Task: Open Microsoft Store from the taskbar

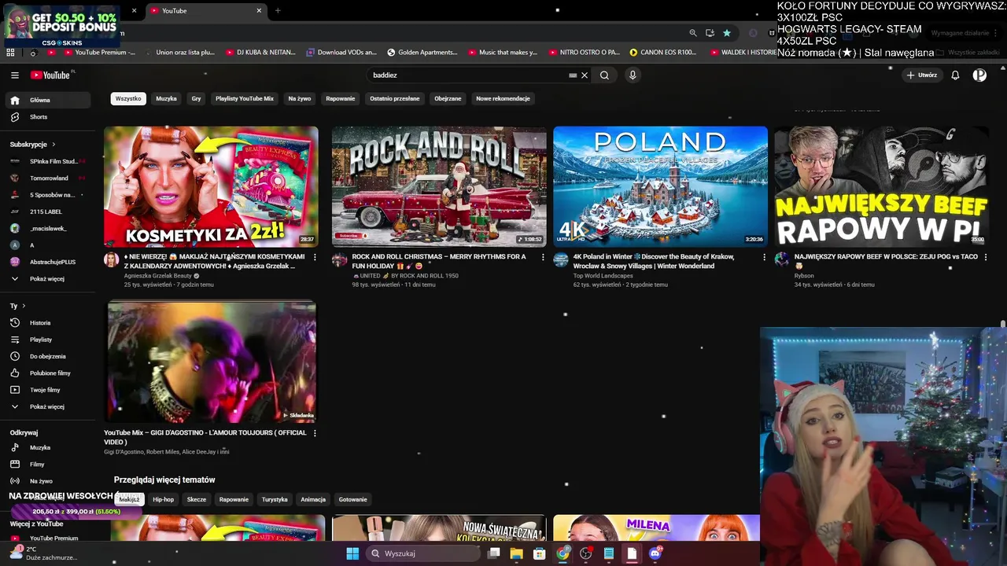Action: click(x=539, y=553)
